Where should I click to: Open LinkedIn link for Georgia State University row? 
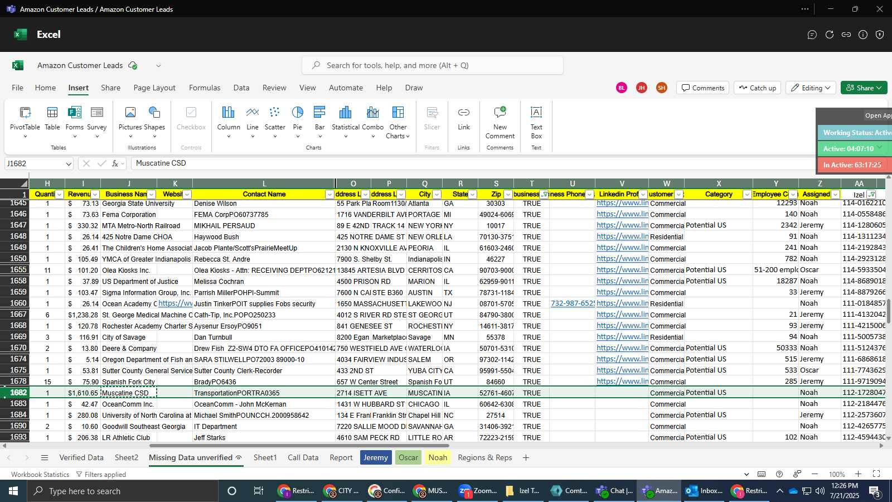pos(622,203)
